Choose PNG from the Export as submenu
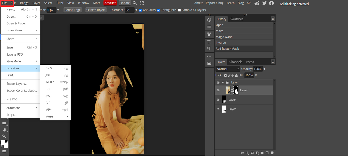 point(49,68)
